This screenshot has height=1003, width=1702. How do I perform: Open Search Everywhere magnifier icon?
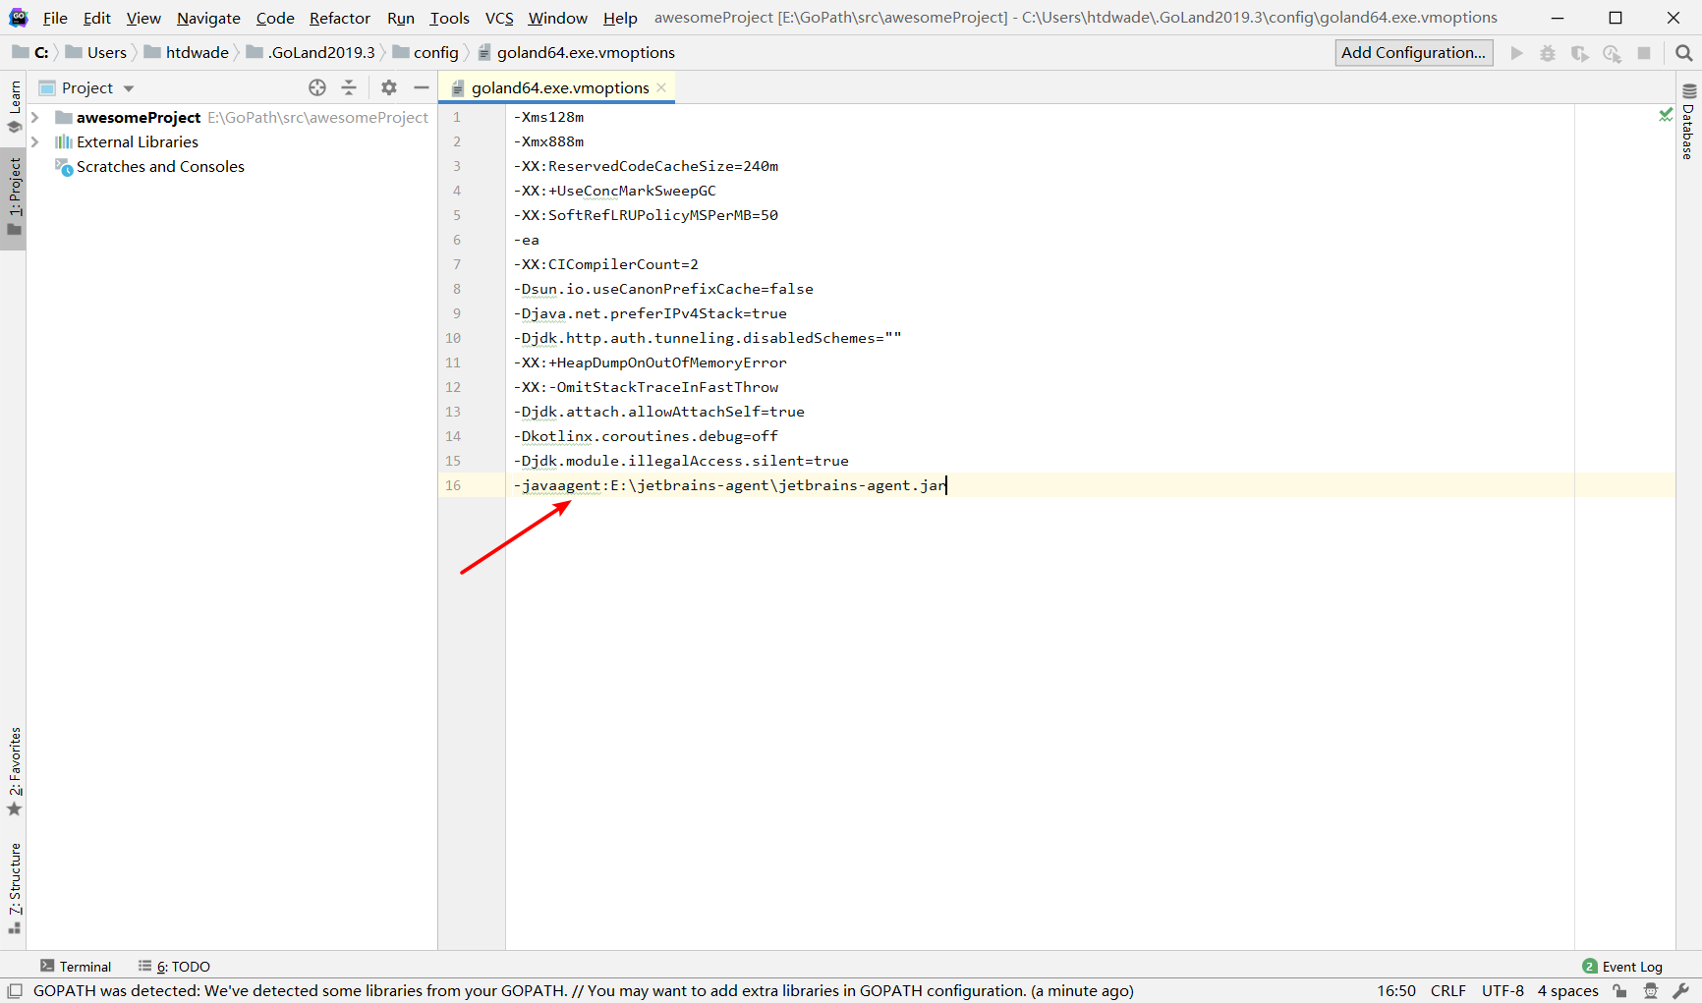pyautogui.click(x=1684, y=53)
